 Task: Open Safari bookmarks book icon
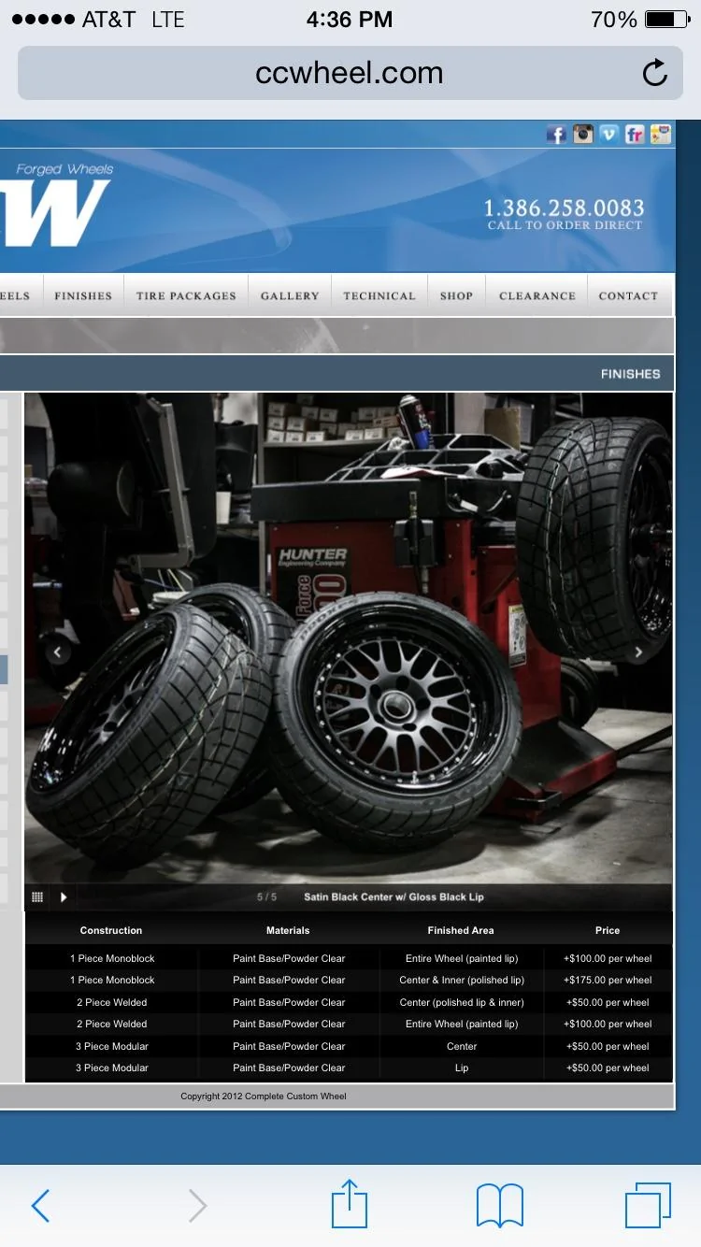[500, 1205]
